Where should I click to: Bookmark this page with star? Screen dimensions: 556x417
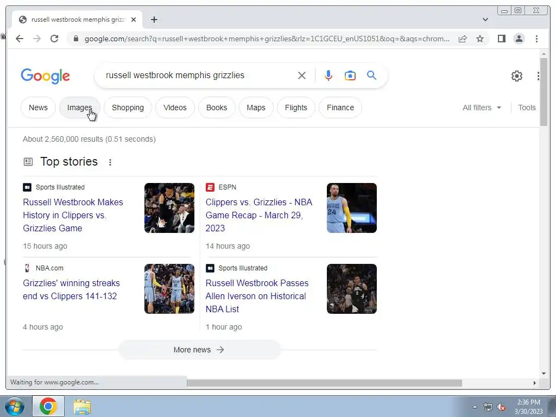pyautogui.click(x=480, y=39)
